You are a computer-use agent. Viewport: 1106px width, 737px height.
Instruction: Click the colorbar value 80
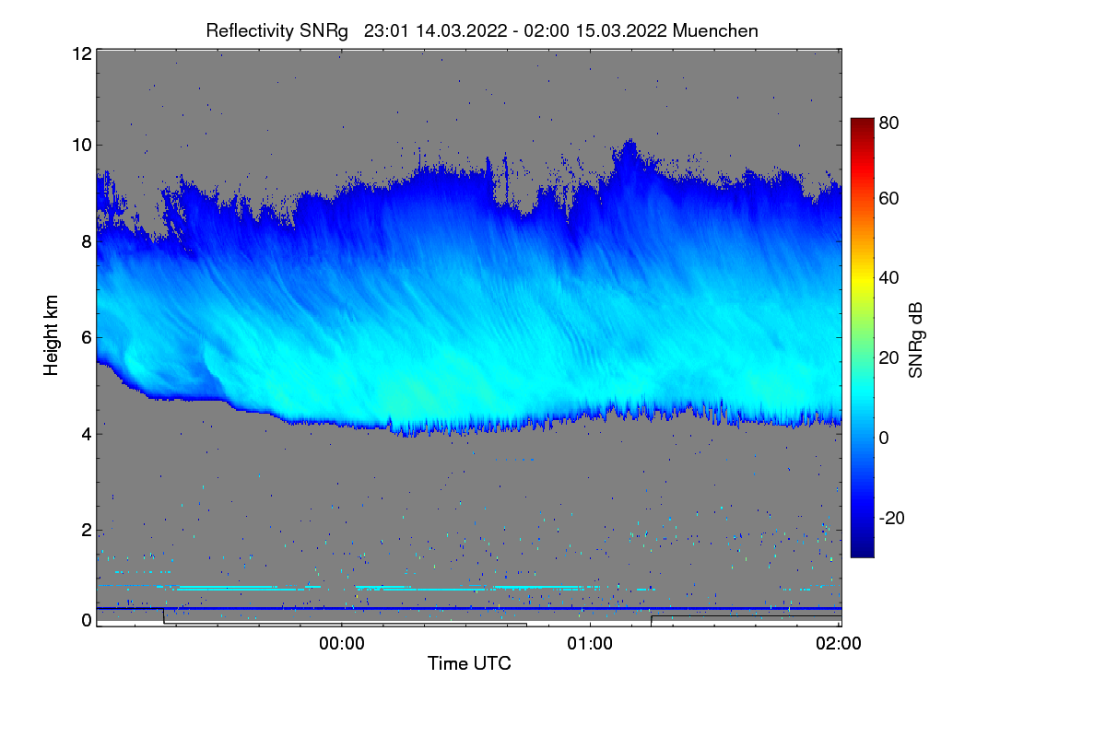(x=888, y=122)
